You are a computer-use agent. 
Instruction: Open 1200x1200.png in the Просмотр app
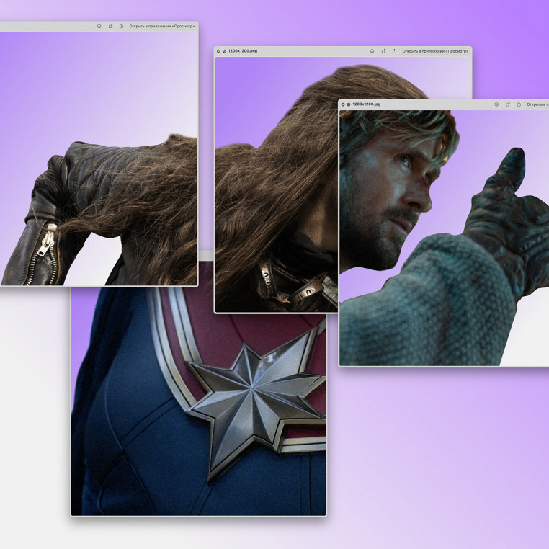coord(434,51)
